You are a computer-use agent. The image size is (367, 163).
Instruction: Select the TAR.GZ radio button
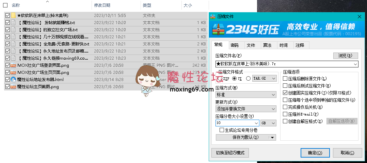click(249, 79)
